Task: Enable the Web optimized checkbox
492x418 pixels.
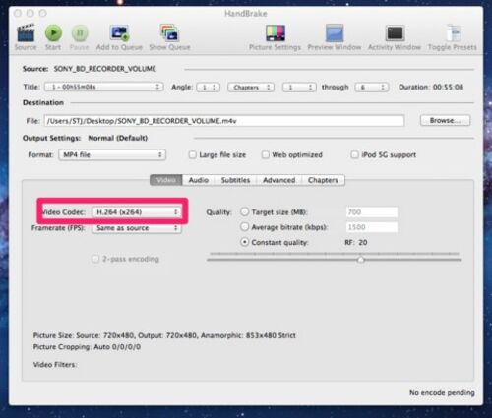Action: coord(265,154)
